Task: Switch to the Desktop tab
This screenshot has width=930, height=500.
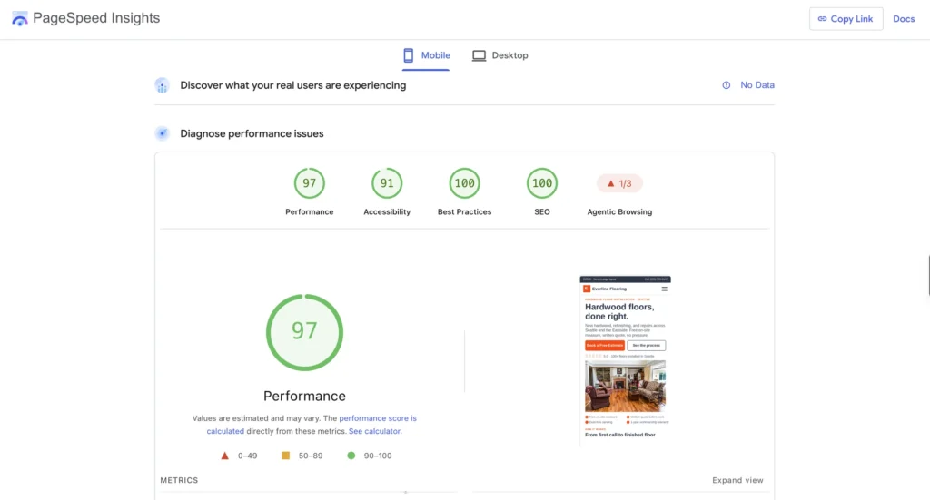Action: point(500,55)
